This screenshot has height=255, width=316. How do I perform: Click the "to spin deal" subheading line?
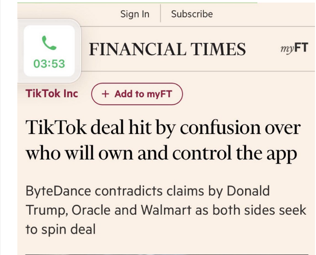(x=61, y=229)
